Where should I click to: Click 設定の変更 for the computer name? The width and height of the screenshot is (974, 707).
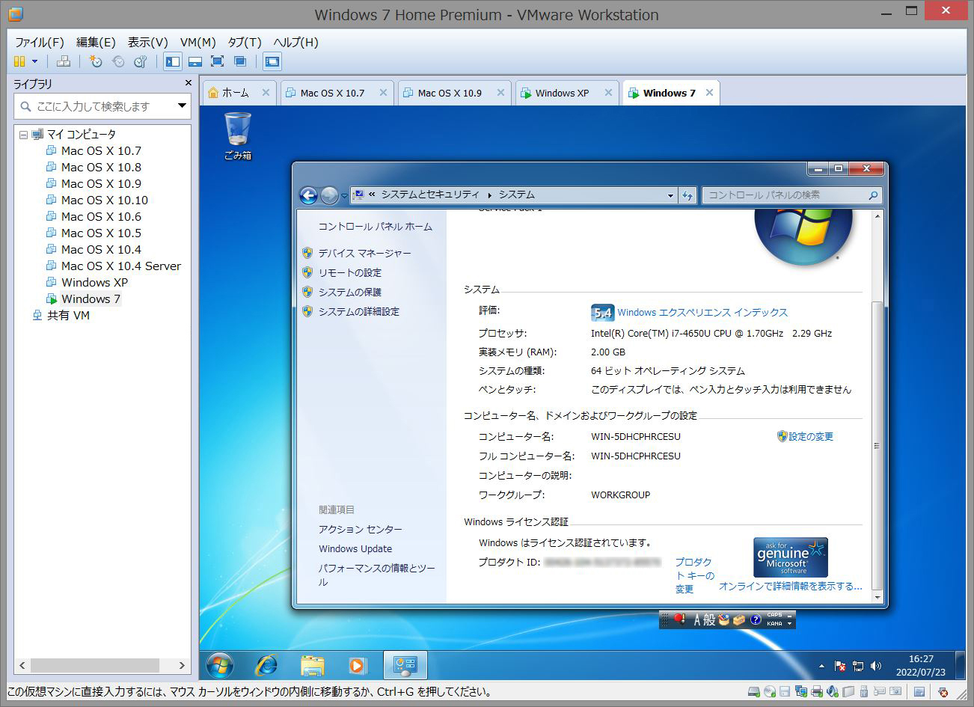pyautogui.click(x=810, y=436)
